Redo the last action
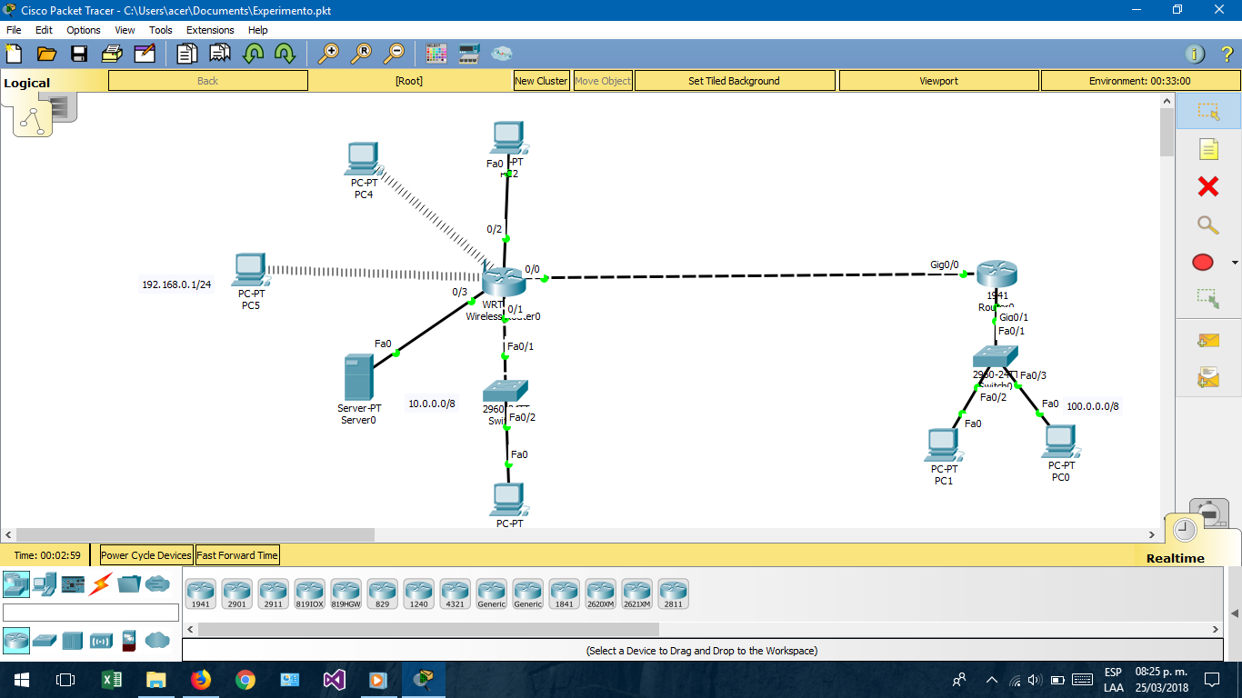 (x=285, y=54)
